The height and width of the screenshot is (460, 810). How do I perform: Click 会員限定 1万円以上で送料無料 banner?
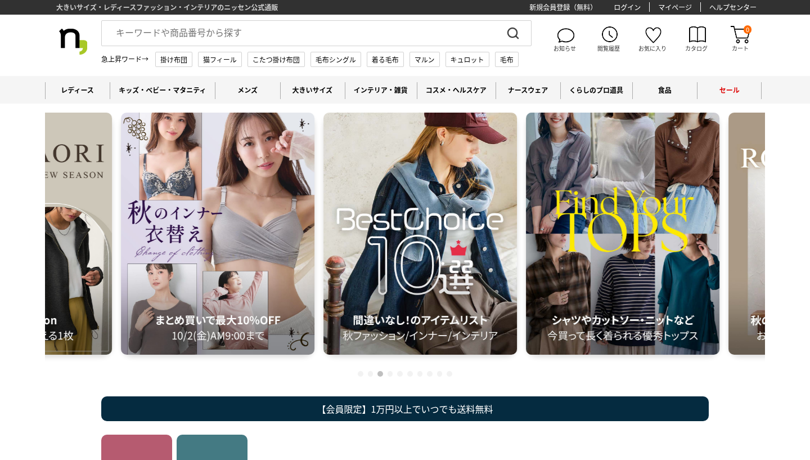coord(405,409)
